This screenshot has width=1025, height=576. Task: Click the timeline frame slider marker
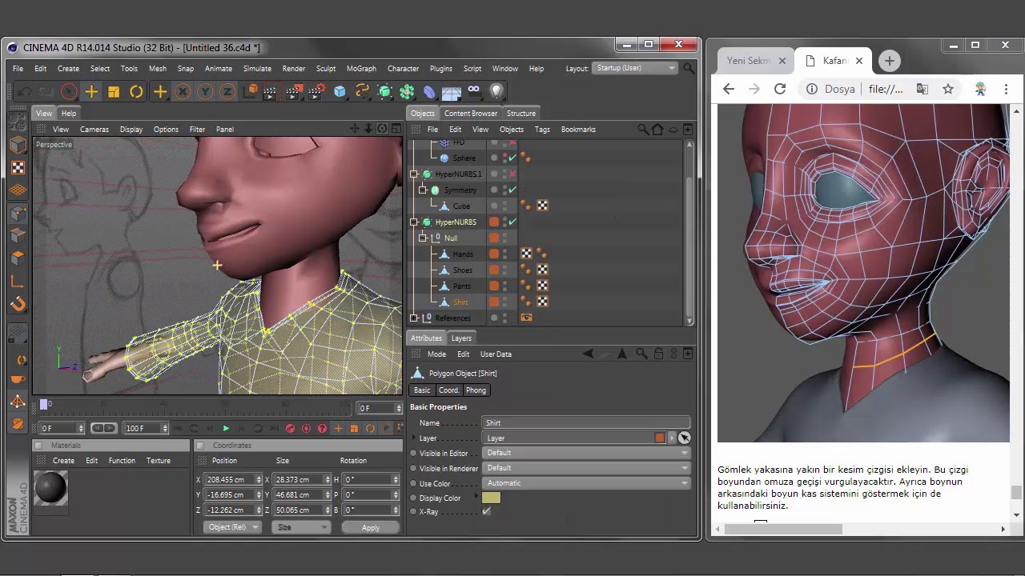pos(44,405)
